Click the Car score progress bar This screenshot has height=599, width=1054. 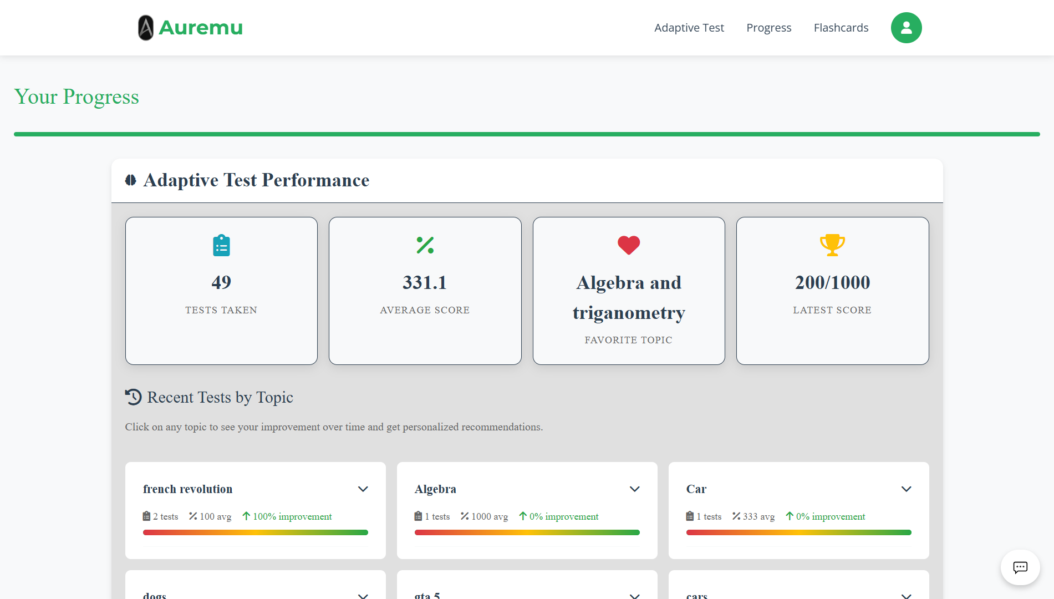tap(799, 532)
